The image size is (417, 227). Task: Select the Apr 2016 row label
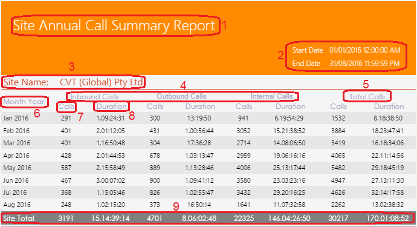tap(16, 156)
